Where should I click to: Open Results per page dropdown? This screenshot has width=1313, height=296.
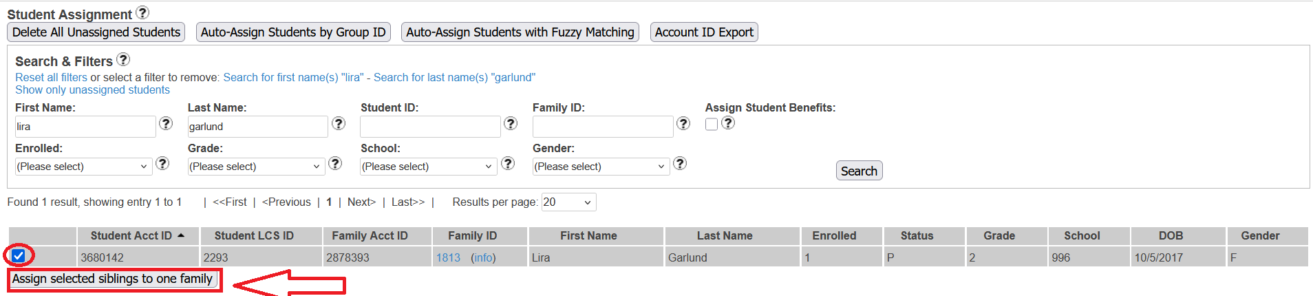pyautogui.click(x=568, y=202)
